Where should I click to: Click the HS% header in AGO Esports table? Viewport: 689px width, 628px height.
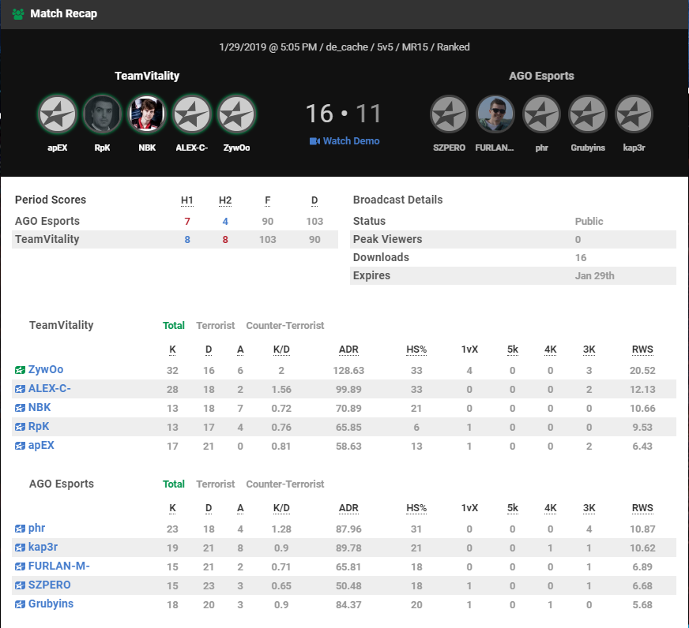point(416,508)
